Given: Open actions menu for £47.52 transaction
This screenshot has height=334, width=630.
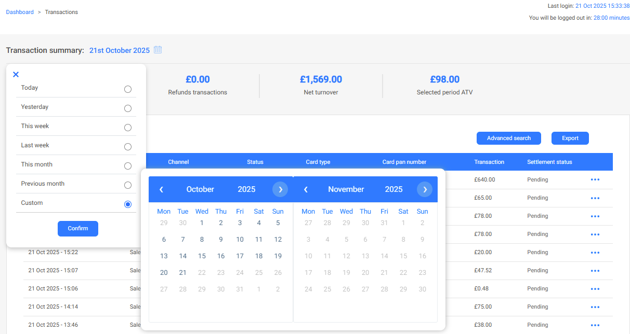Looking at the screenshot, I should (595, 271).
